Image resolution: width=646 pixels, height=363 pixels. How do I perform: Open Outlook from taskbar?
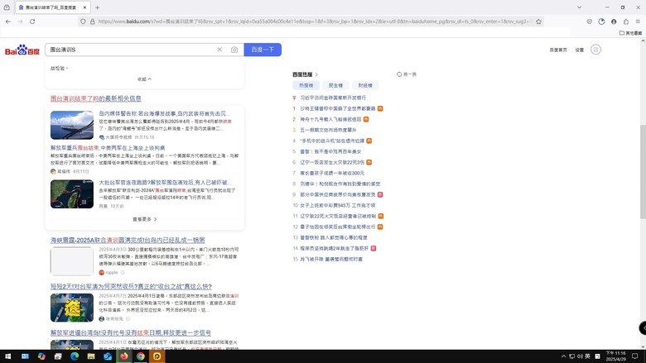tap(108, 356)
